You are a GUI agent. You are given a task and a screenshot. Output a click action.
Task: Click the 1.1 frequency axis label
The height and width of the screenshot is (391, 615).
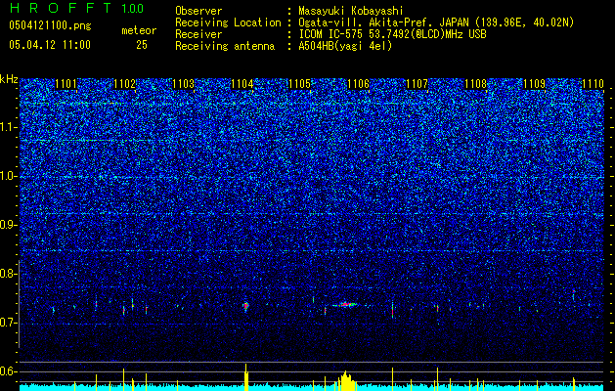pos(9,127)
